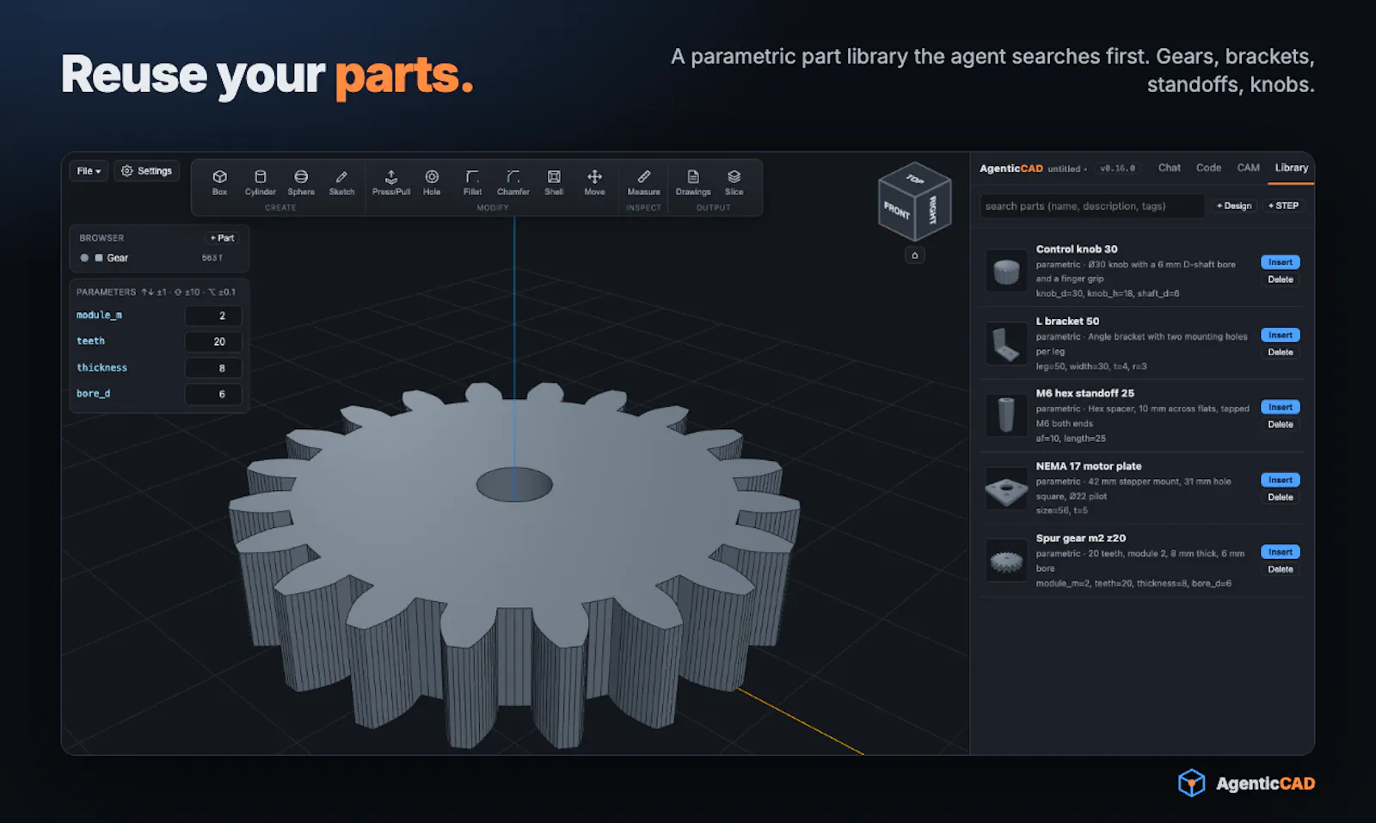Focus the search parts input field

(x=1091, y=206)
